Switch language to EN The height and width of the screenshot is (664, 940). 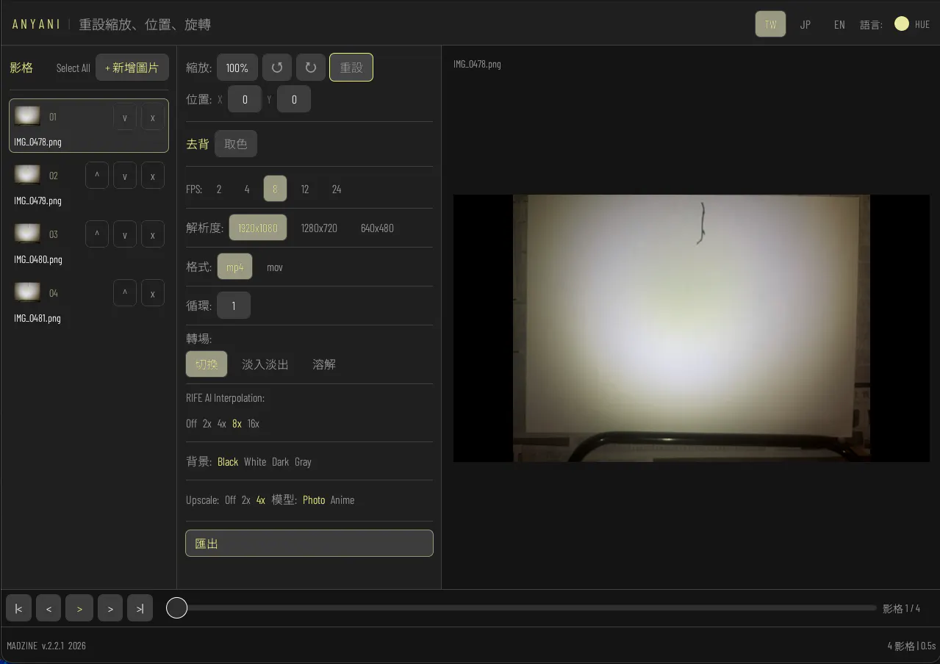[839, 24]
